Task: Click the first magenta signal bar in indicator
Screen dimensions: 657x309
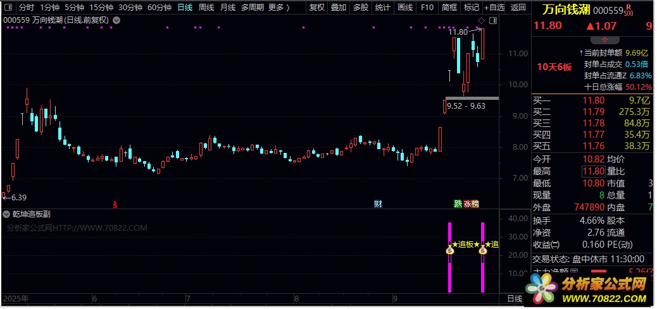Action: pyautogui.click(x=449, y=257)
